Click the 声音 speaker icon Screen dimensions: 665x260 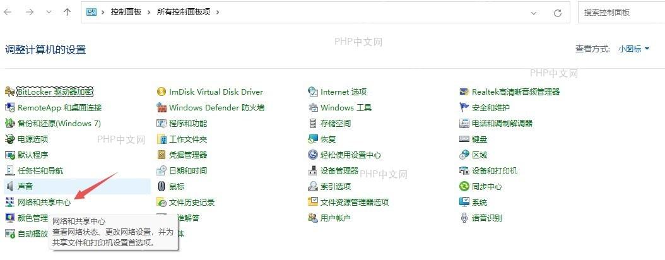(9, 186)
